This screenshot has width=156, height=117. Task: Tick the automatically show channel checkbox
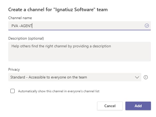pyautogui.click(x=13, y=91)
